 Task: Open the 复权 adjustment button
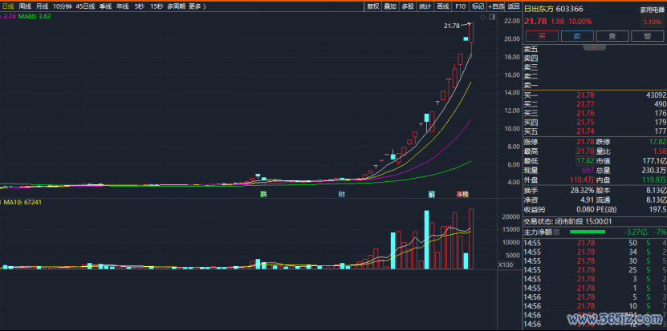tap(373, 6)
